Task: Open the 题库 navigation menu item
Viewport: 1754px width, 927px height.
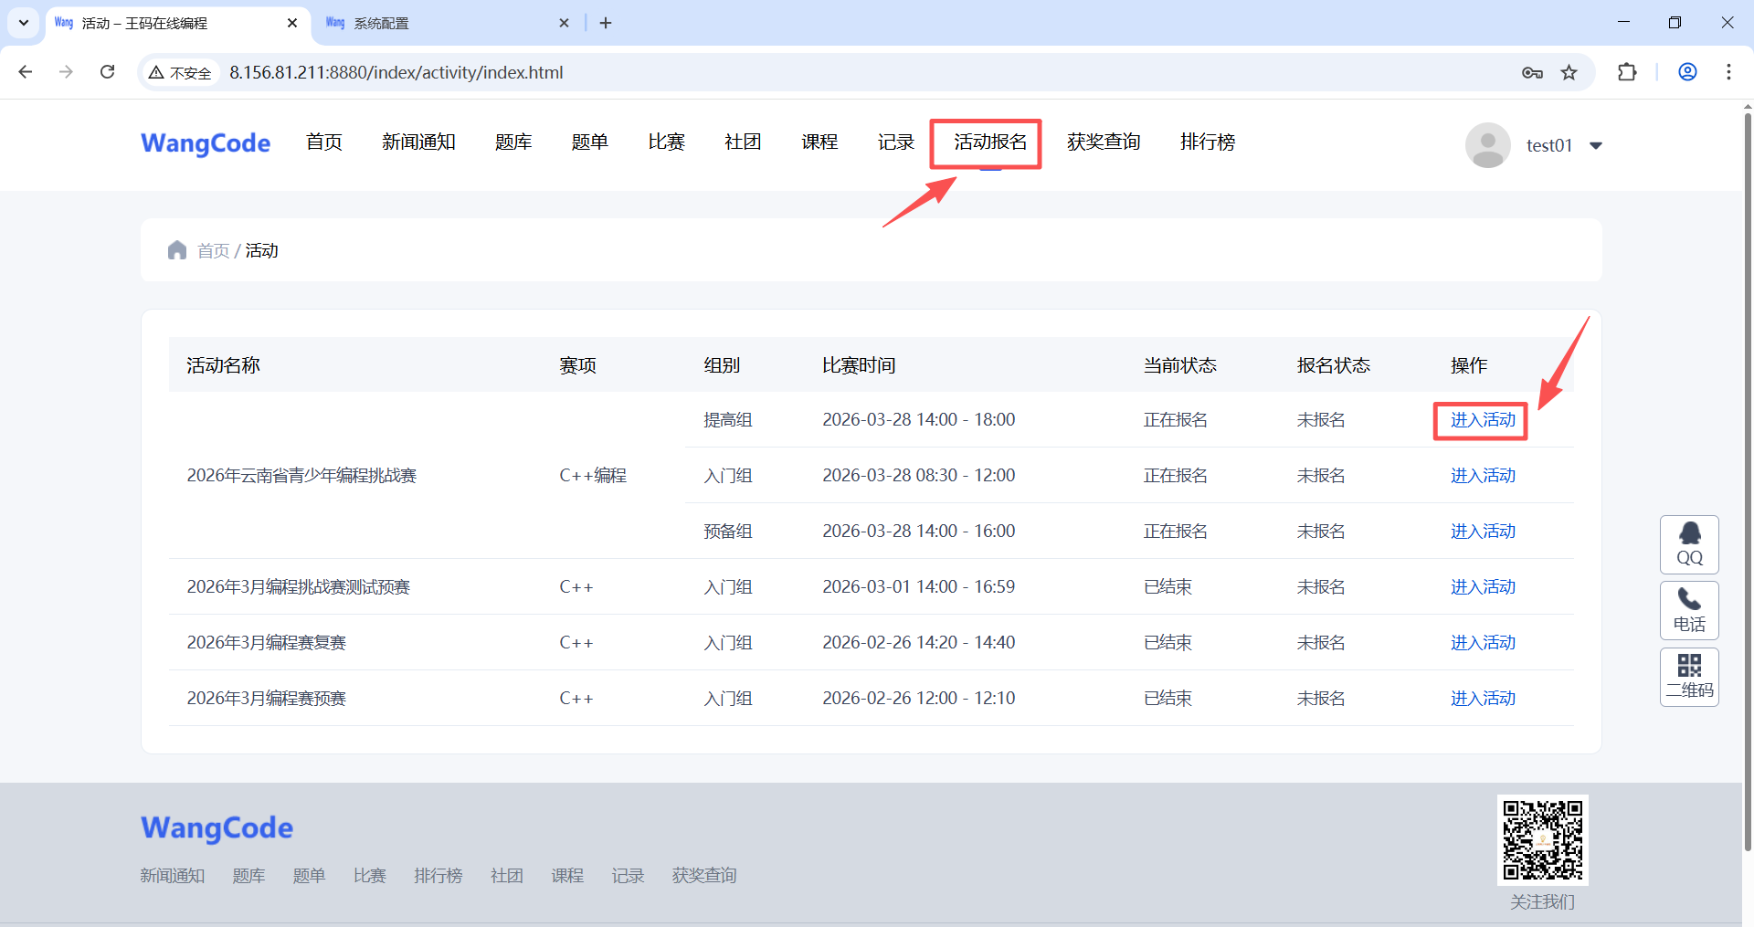Action: pos(513,142)
